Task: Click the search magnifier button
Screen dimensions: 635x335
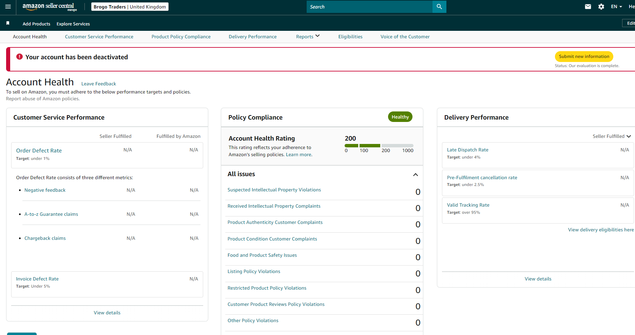Action: click(x=439, y=7)
